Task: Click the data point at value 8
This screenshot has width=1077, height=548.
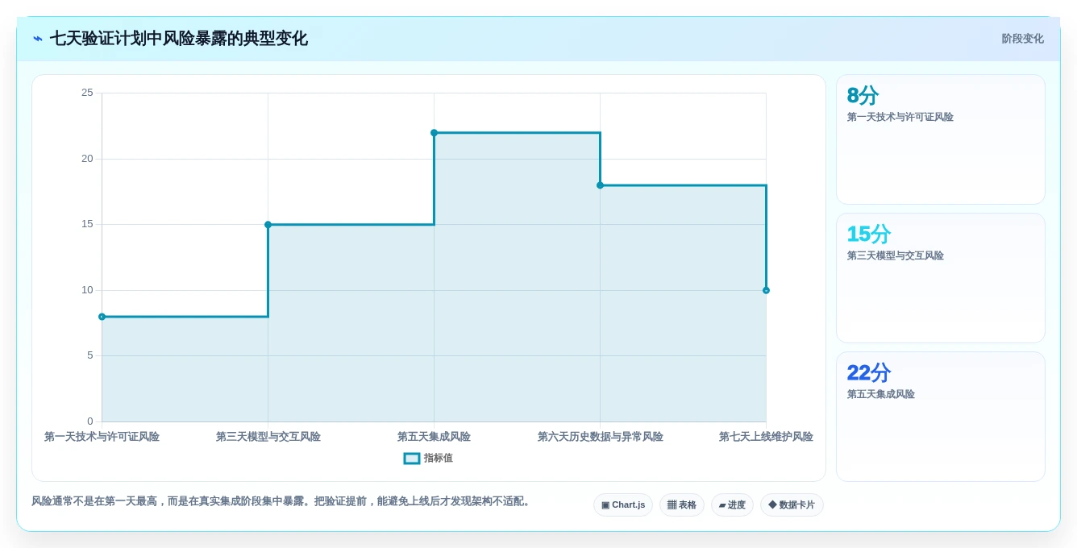Action: [x=102, y=317]
